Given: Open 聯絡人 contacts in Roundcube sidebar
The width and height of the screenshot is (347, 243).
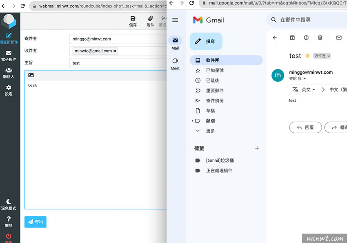Looking at the screenshot, I should (9, 73).
